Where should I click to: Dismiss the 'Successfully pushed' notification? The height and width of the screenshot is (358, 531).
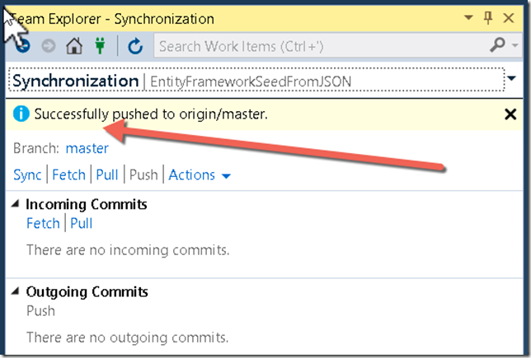pos(510,114)
